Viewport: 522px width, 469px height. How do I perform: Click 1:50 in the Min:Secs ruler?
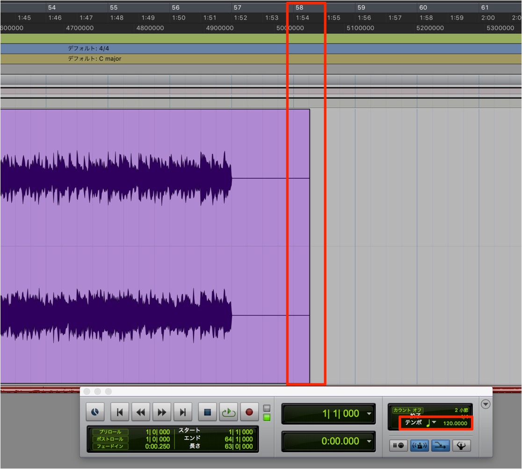(x=179, y=18)
